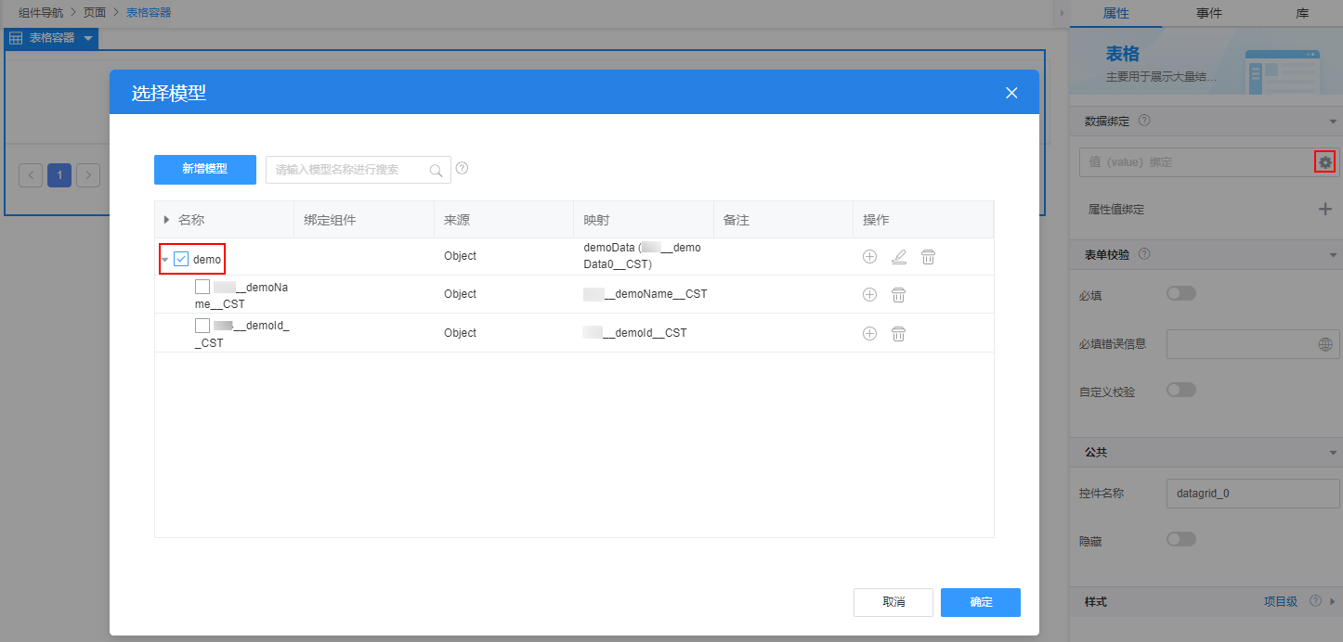Viewport: 1343px width, 642px height.
Task: Delete the demo model via trash icon
Action: tap(928, 257)
